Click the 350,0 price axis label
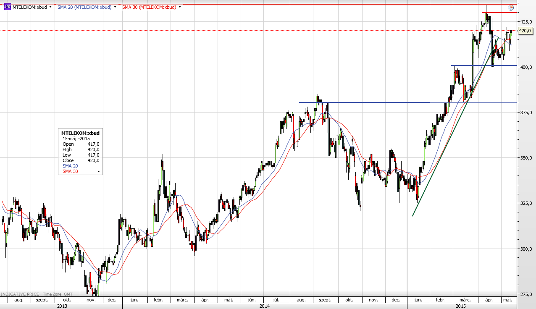536x309 pixels. click(x=526, y=158)
